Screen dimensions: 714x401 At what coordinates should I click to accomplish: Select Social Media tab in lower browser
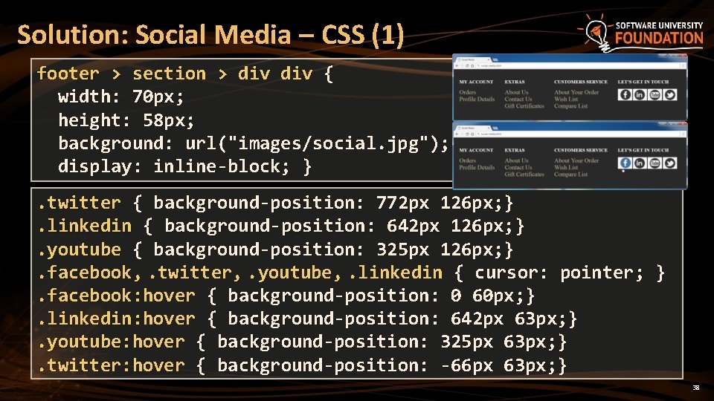pyautogui.click(x=472, y=128)
